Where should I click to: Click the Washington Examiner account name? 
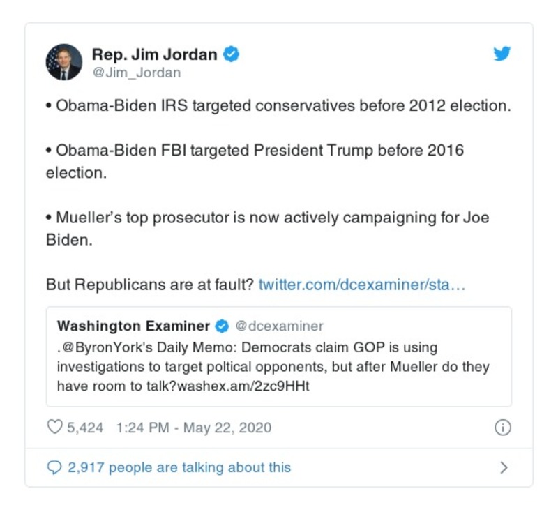tap(133, 326)
